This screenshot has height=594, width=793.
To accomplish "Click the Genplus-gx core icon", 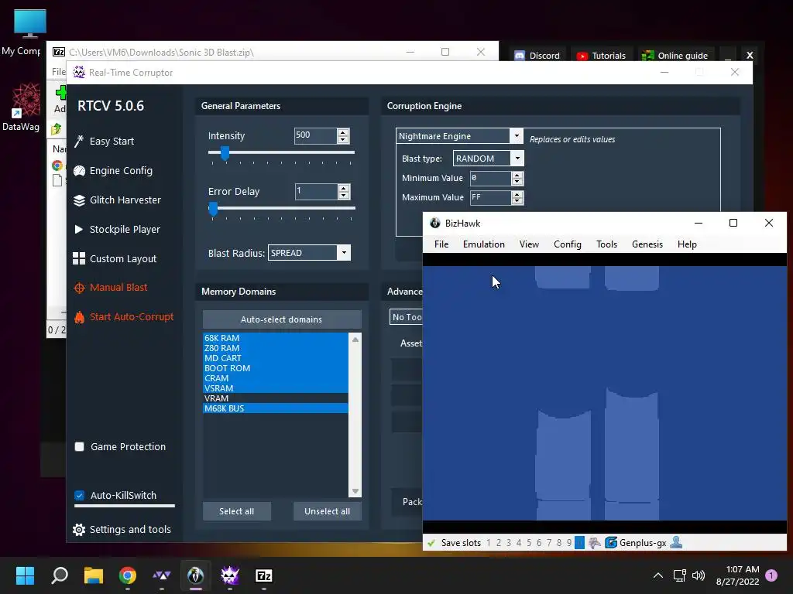I will tap(611, 543).
